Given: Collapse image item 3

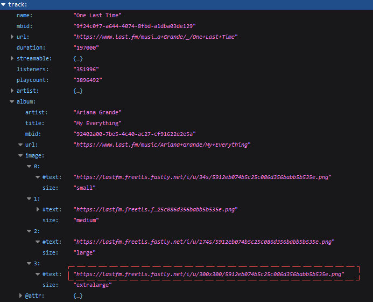Looking at the screenshot, I should click(x=29, y=263).
